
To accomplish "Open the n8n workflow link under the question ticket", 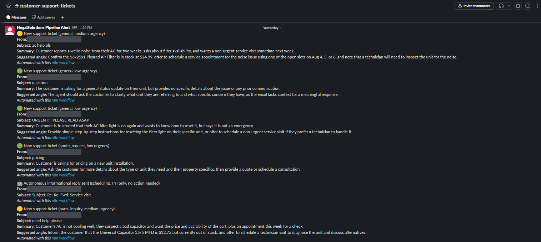I will point(63,100).
